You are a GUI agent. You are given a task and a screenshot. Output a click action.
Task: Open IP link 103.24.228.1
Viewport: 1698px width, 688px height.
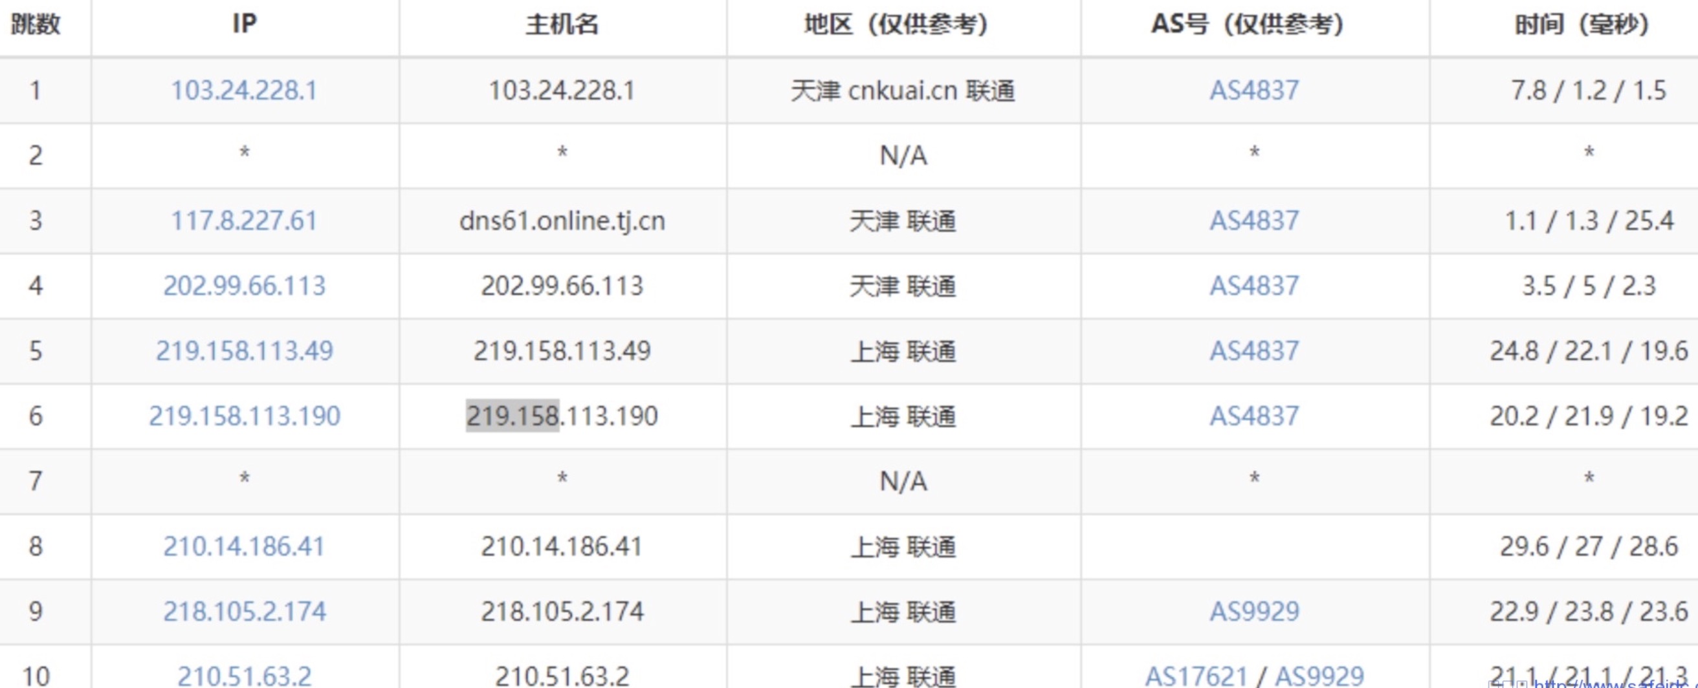[x=244, y=90]
